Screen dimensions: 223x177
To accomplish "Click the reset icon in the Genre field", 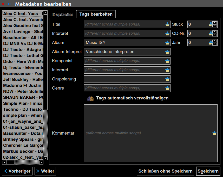I will [167, 88].
